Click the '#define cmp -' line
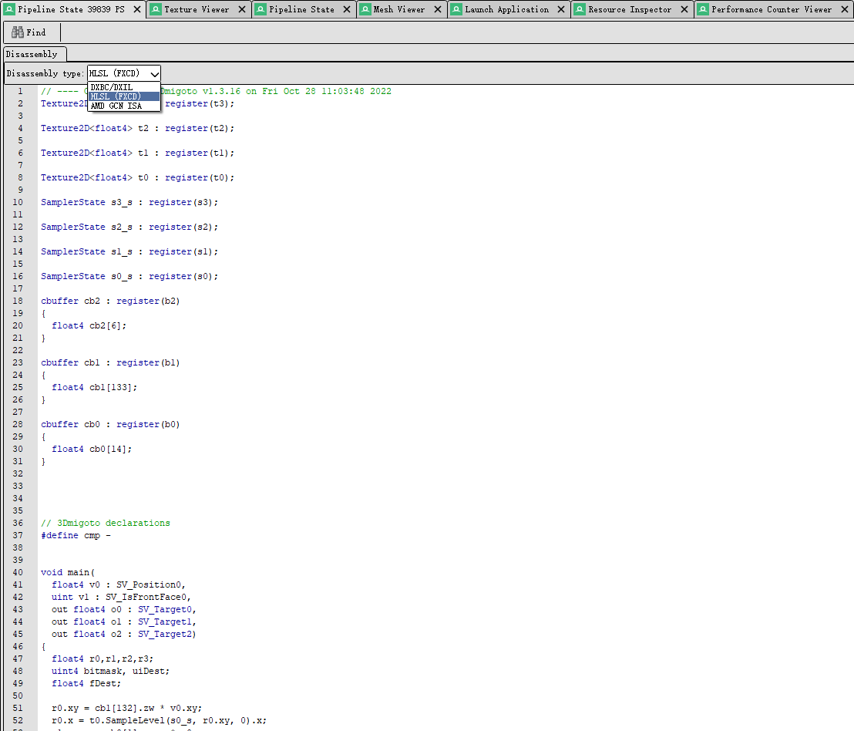The image size is (854, 731). (76, 535)
